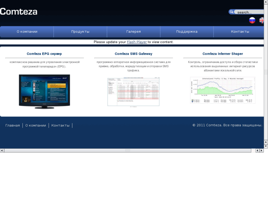Open the Поддержка menu item
This screenshot has width=268, height=201.
(187, 32)
